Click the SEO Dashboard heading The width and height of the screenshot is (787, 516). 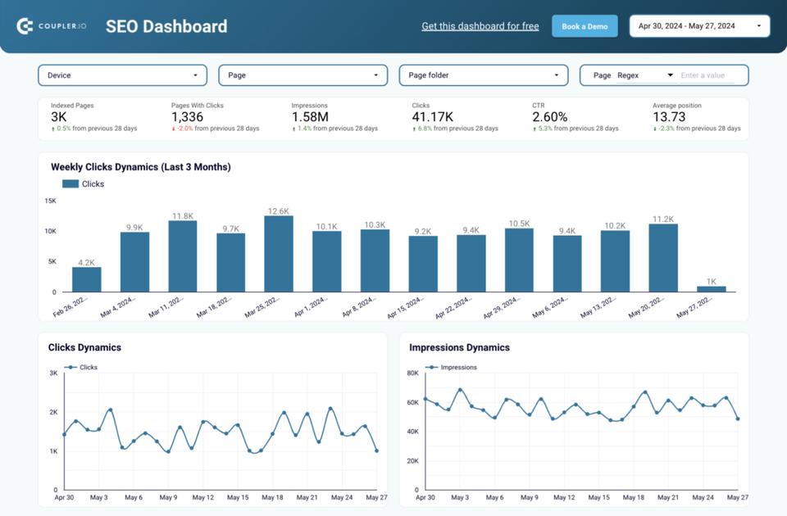click(x=166, y=26)
